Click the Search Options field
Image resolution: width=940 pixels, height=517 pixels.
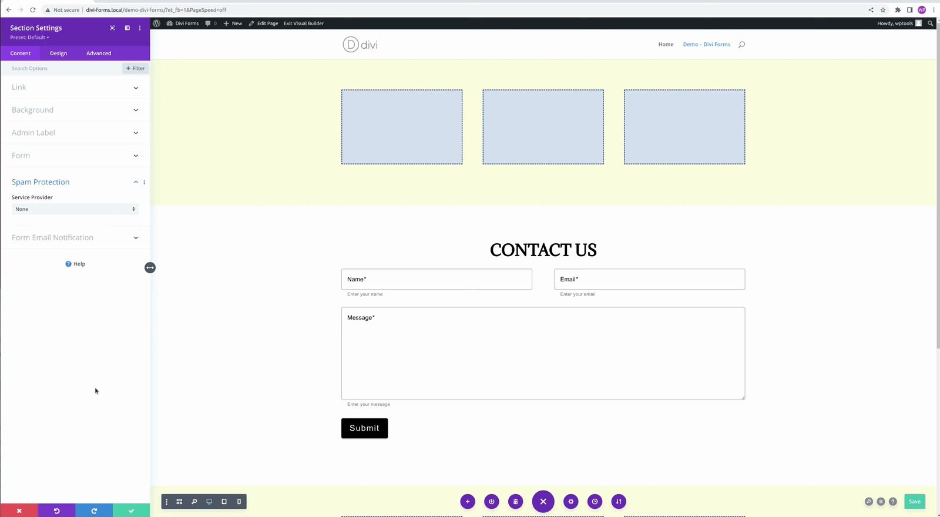point(62,68)
